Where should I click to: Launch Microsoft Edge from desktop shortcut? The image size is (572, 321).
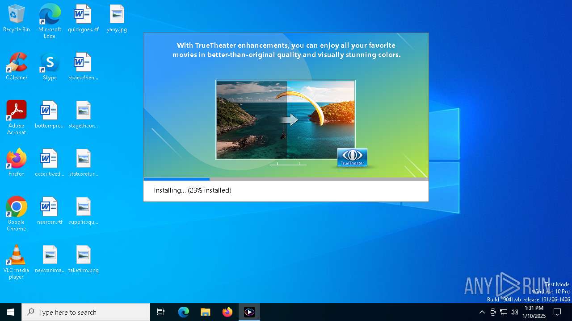point(50,21)
